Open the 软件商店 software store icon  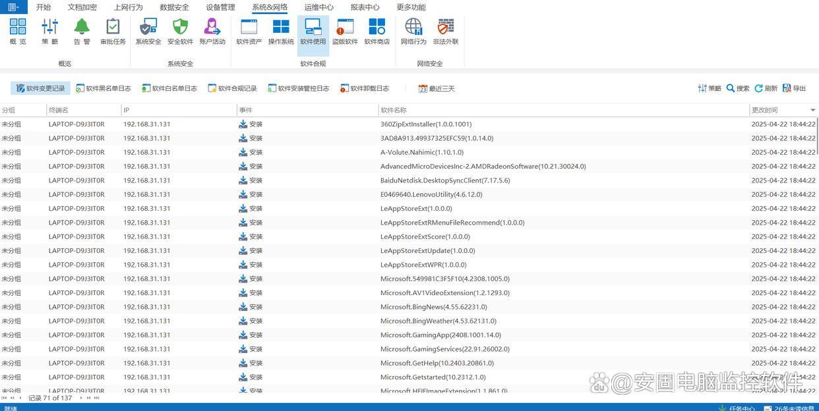point(377,31)
